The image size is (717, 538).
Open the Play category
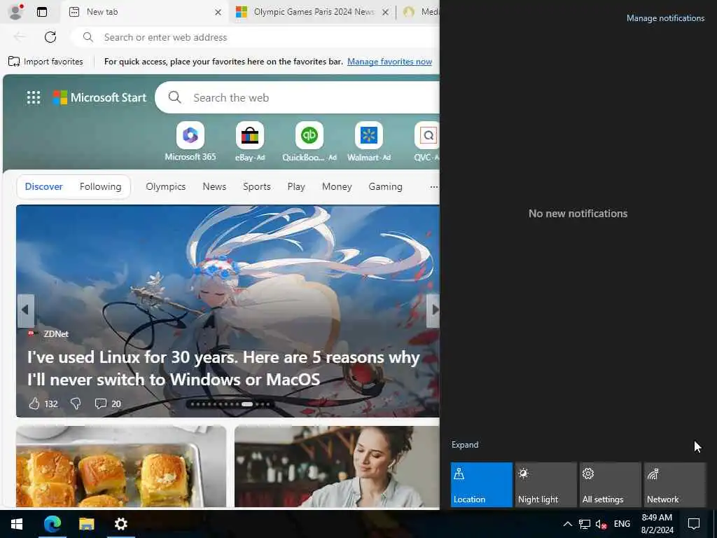296,186
